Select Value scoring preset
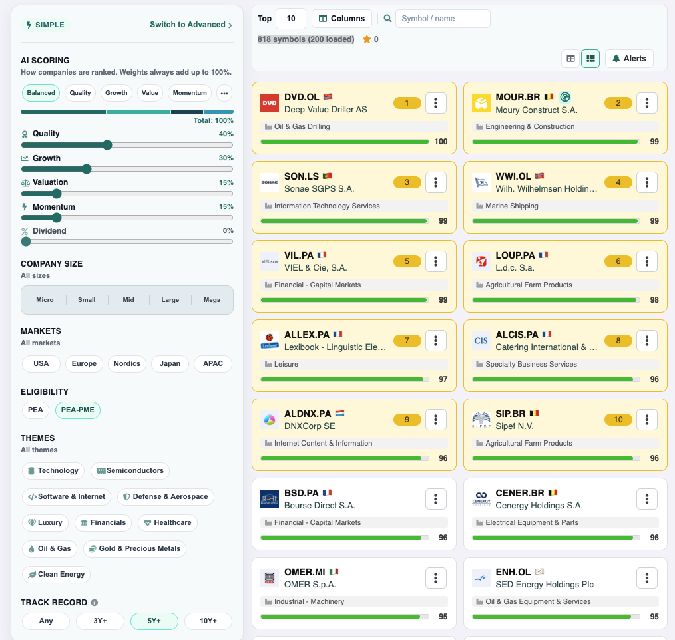675x640 pixels. 150,93
